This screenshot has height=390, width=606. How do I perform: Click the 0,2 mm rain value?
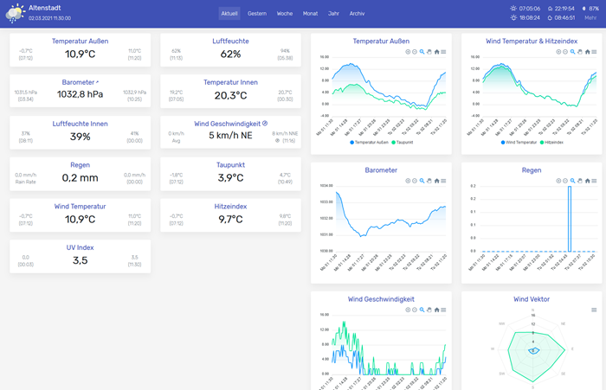80,178
